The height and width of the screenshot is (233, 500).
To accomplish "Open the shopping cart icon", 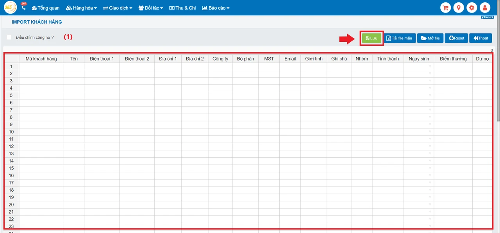I will (445, 8).
